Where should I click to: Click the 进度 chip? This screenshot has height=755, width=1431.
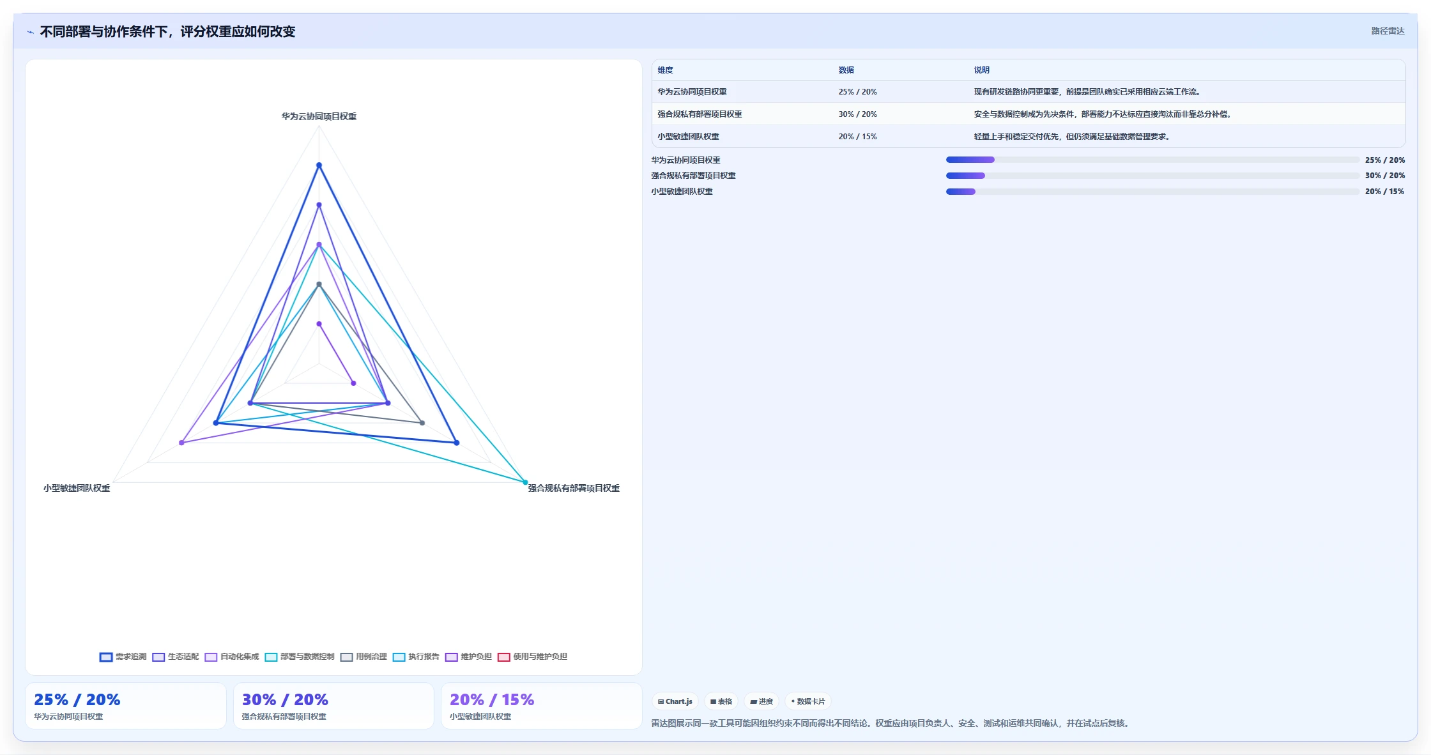click(761, 701)
